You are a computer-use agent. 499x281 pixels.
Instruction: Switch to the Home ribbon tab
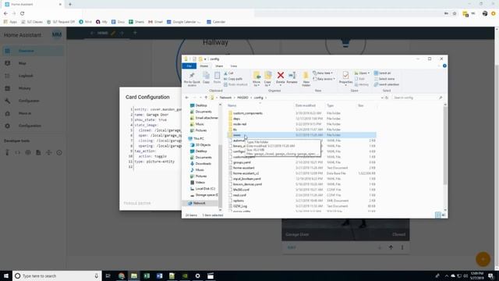coord(204,66)
